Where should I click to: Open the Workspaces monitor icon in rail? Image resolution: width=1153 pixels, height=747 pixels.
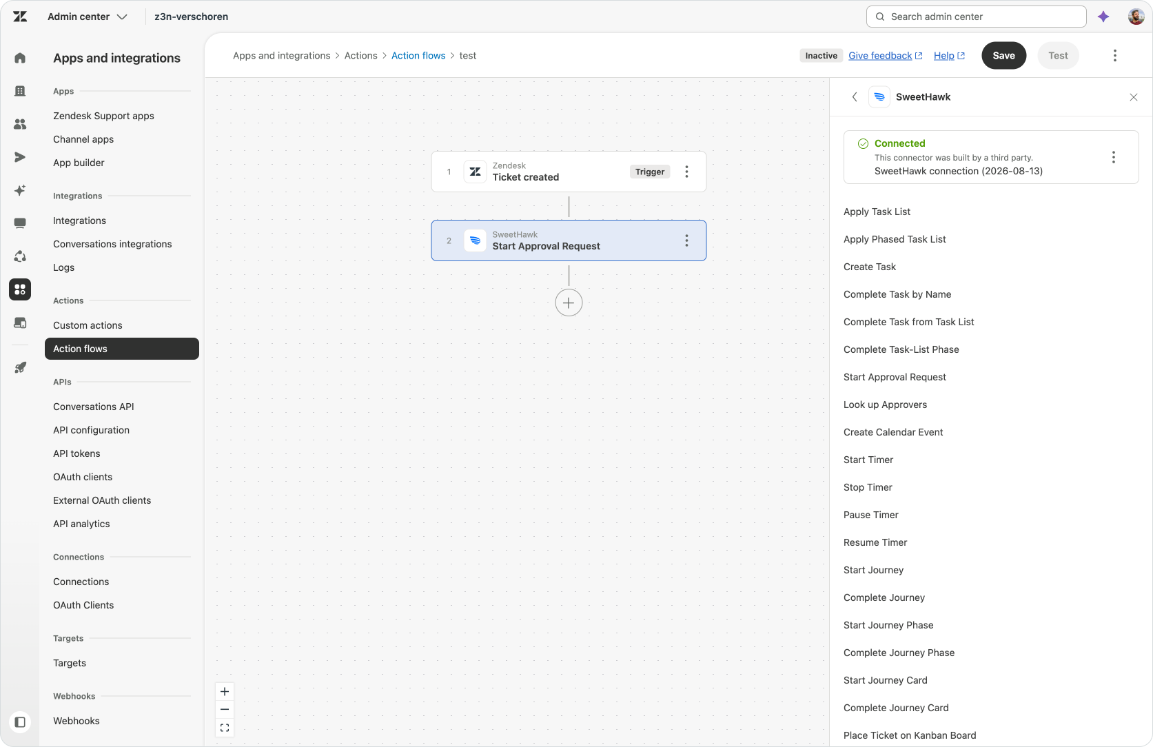(20, 223)
